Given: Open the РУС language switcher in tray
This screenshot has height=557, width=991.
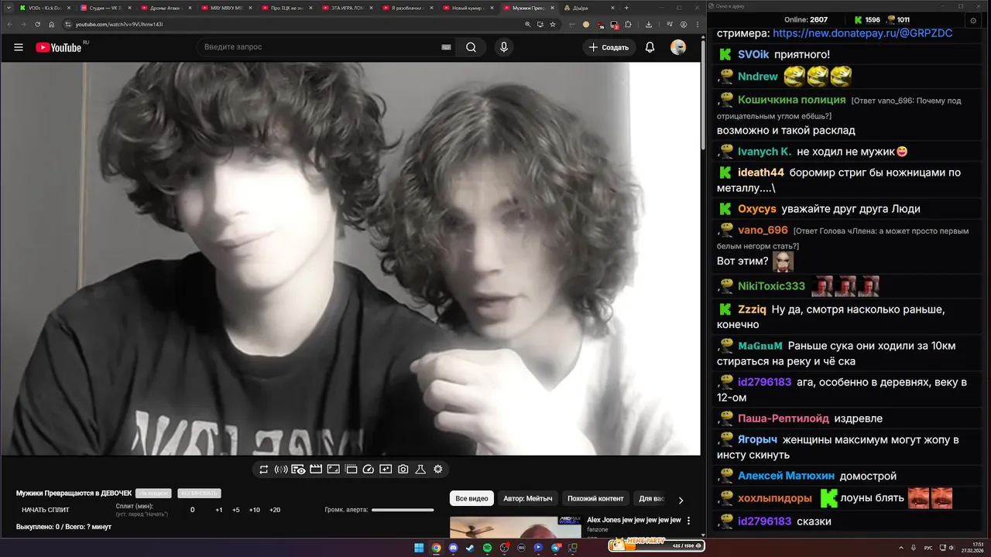Looking at the screenshot, I should pos(928,548).
